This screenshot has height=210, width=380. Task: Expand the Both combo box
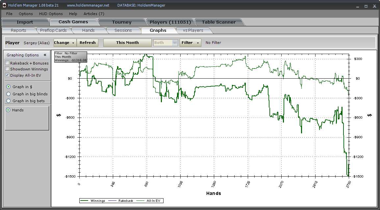175,43
